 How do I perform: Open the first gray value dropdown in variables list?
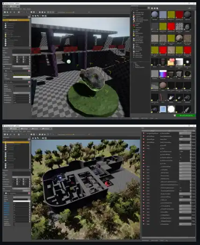point(185,134)
